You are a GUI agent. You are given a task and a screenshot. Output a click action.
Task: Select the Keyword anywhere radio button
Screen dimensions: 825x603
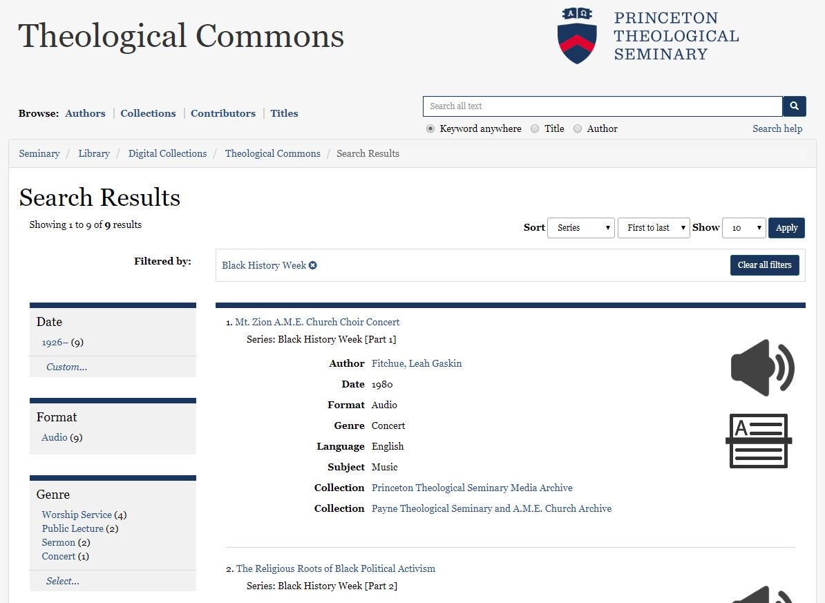click(430, 129)
